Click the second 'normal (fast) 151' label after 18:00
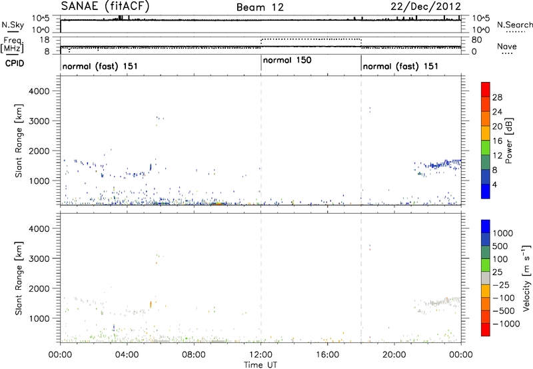Image resolution: width=533 pixels, height=369 pixels. pyautogui.click(x=400, y=66)
